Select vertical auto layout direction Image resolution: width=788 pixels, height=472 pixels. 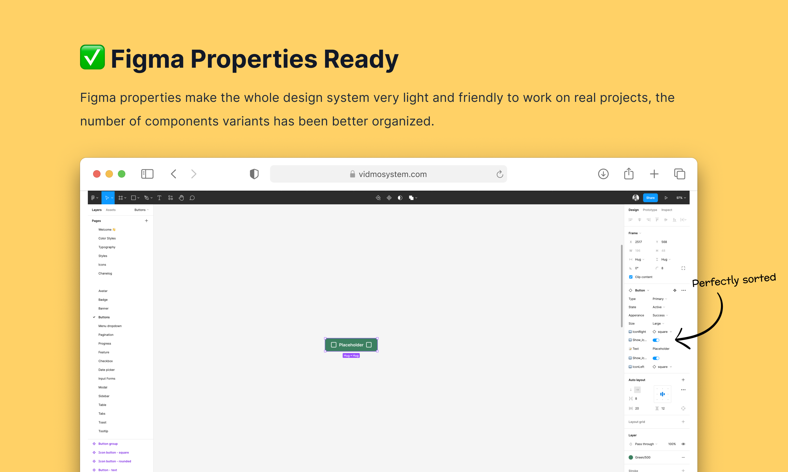point(631,390)
